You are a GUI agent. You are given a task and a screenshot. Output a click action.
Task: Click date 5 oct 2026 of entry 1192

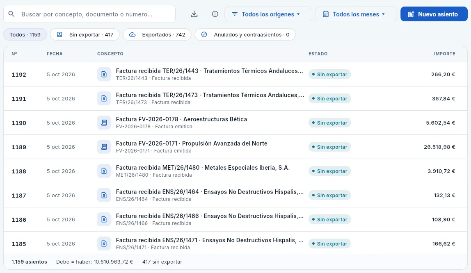[61, 75]
